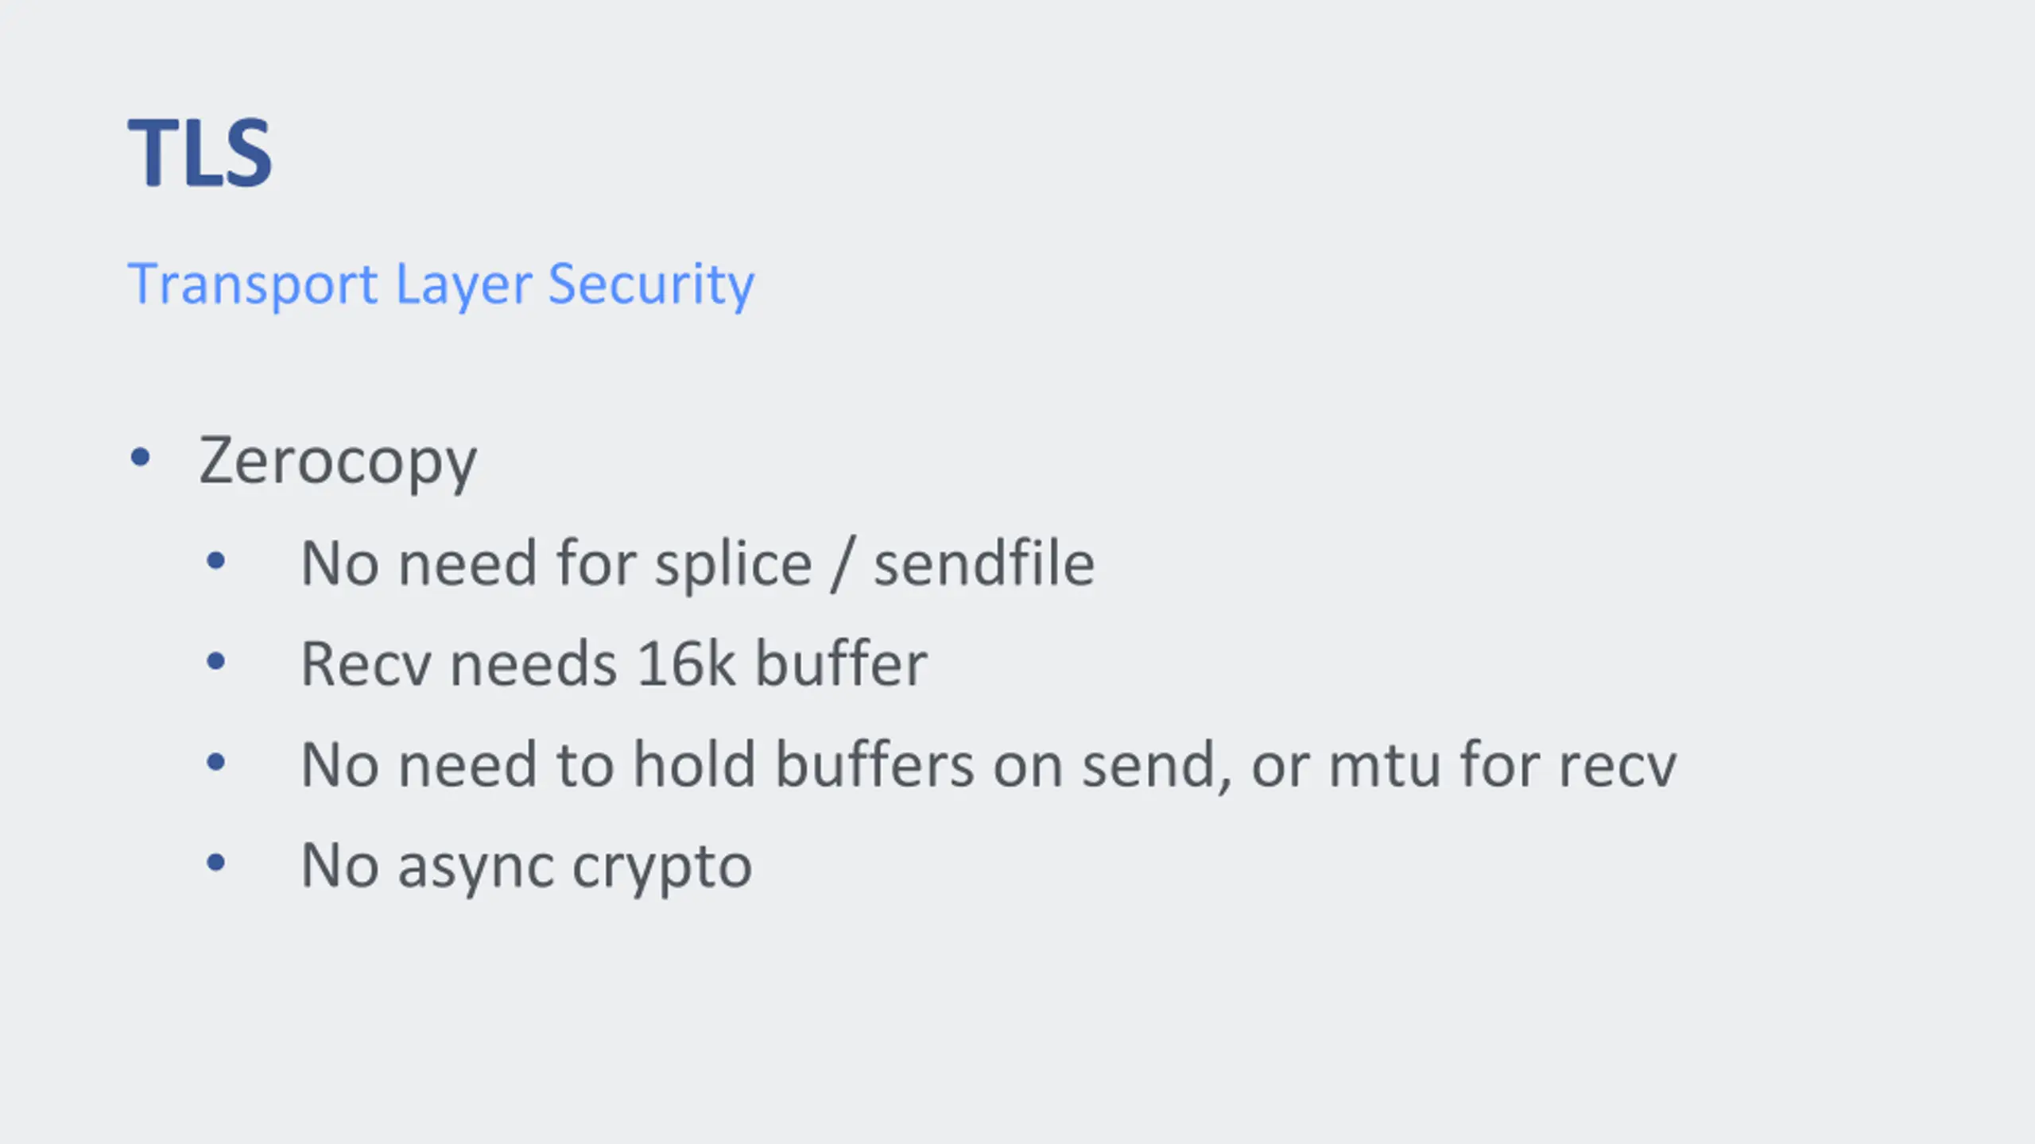Select the Recv needs 16k buffer line
Screen dimensions: 2035x1144
pyautogui.click(x=614, y=663)
